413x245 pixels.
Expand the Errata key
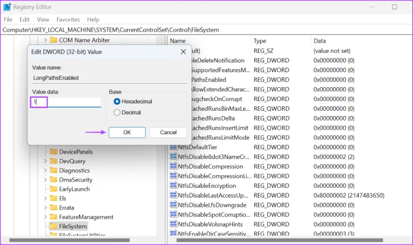pyautogui.click(x=45, y=208)
